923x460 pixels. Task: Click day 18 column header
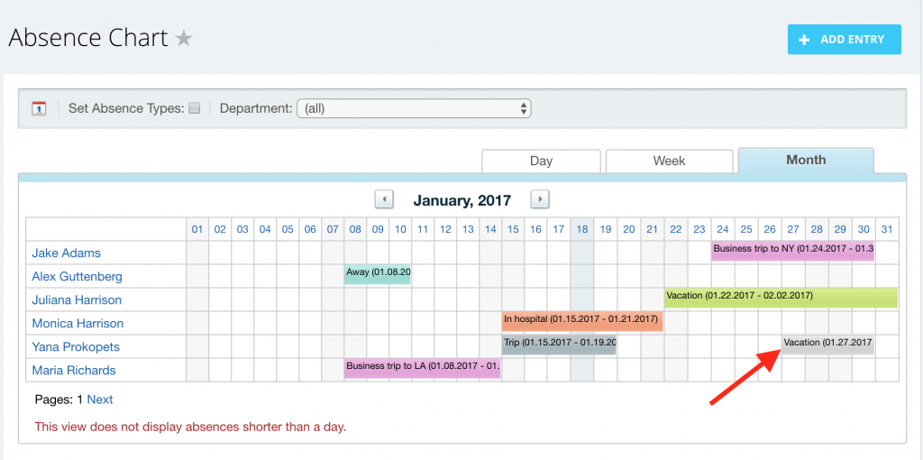pos(581,229)
